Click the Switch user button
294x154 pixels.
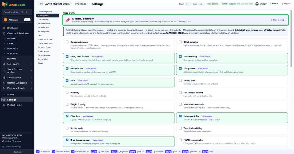click(x=274, y=4)
